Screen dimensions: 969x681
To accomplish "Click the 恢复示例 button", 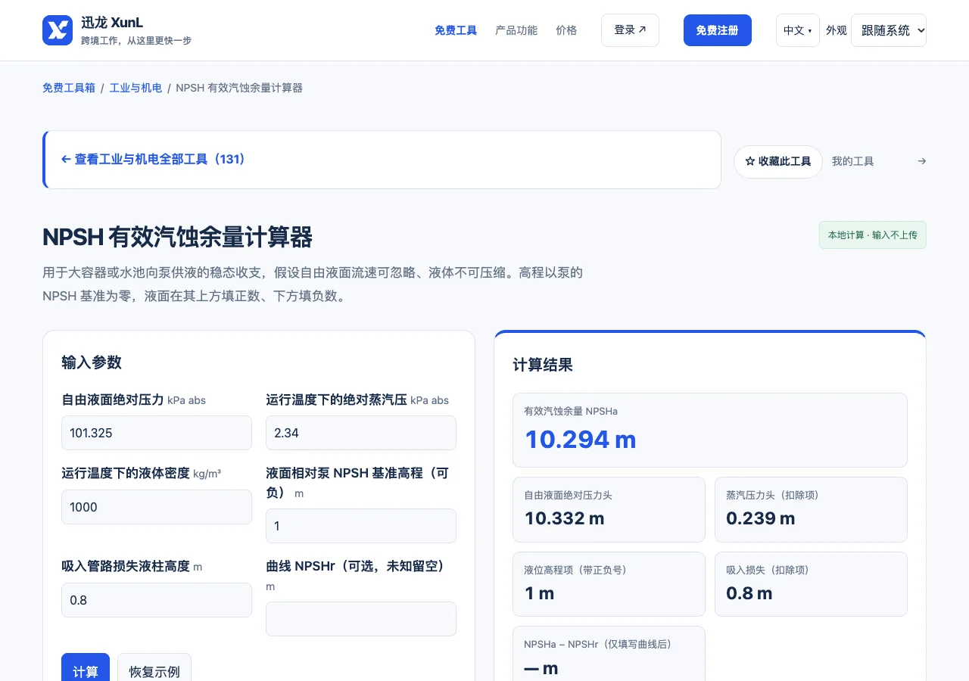I will point(154,670).
